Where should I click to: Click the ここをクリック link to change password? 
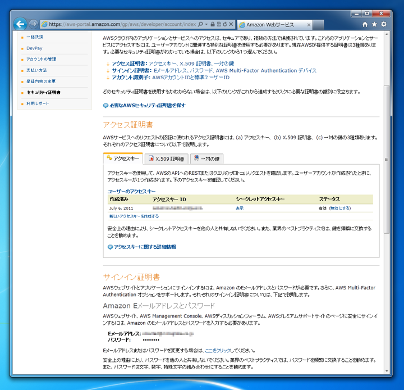(x=218, y=351)
